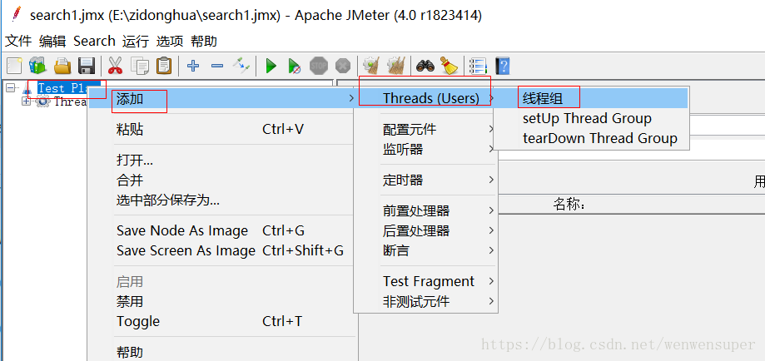Click the Clear All double-broom icon
765x361 pixels.
click(x=396, y=66)
